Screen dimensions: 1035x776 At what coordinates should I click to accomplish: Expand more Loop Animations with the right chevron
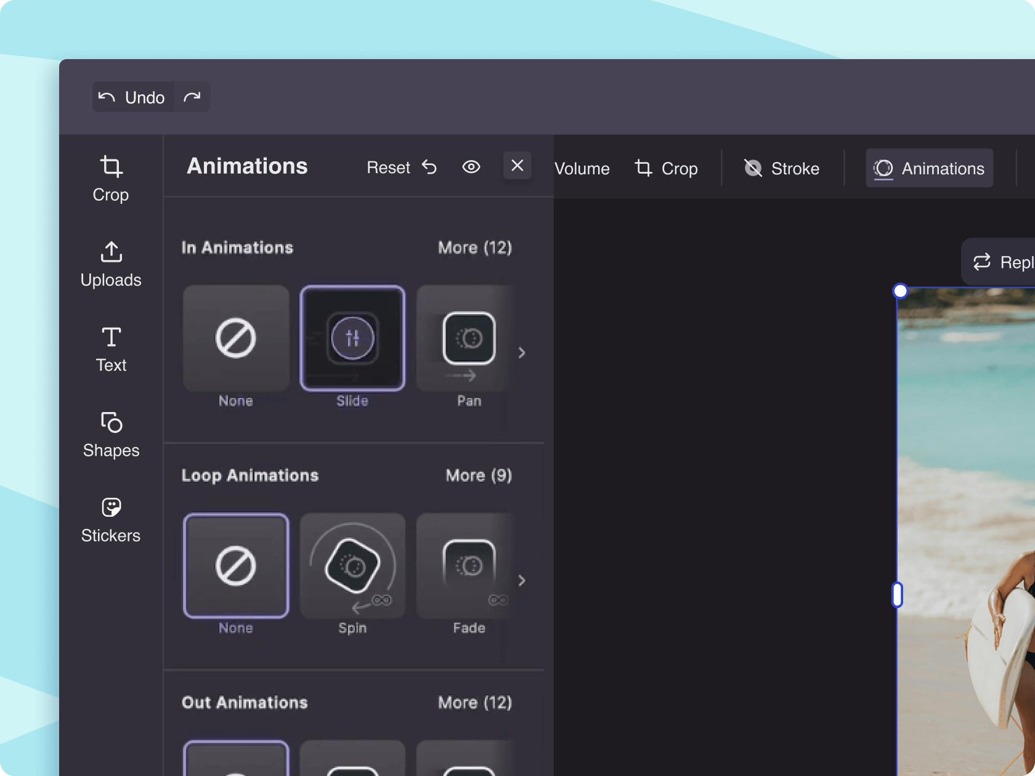pos(522,580)
